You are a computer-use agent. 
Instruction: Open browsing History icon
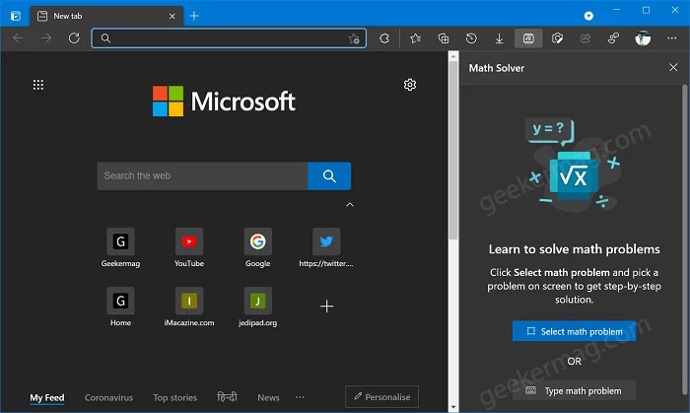pyautogui.click(x=471, y=38)
